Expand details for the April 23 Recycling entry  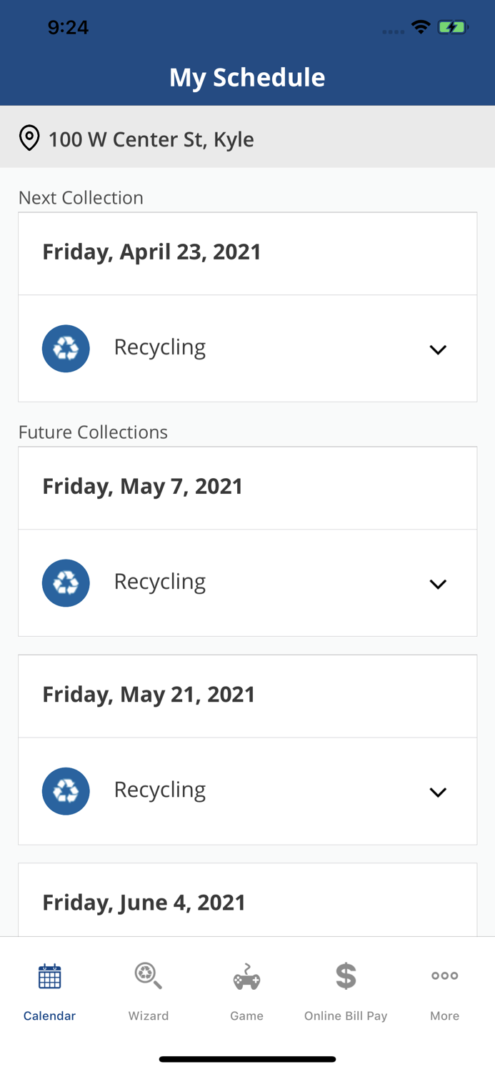pos(438,349)
